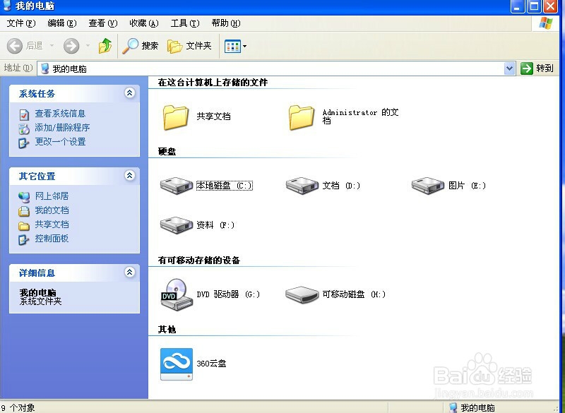This screenshot has width=565, height=413.
Task: Open the 收藏(A) menu
Action: pyautogui.click(x=144, y=23)
